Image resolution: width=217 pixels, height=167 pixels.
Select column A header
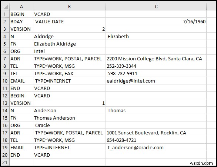[x=21, y=7]
